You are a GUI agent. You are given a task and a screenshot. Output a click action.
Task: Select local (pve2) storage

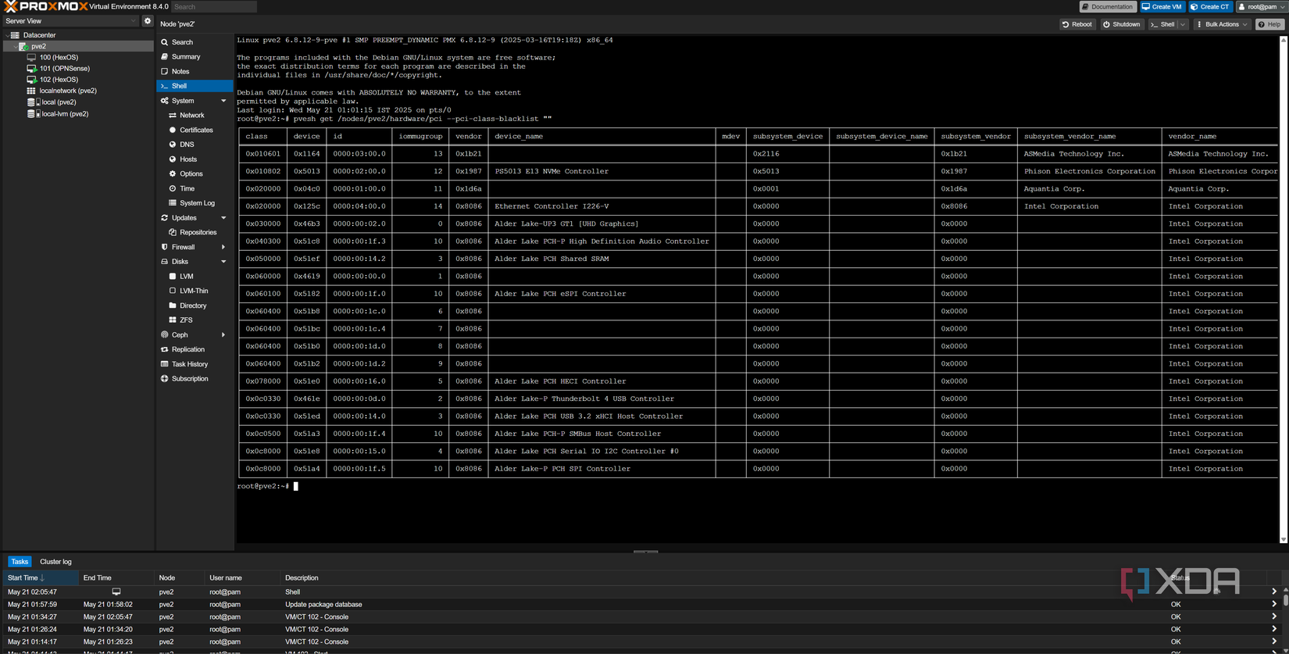(x=59, y=102)
